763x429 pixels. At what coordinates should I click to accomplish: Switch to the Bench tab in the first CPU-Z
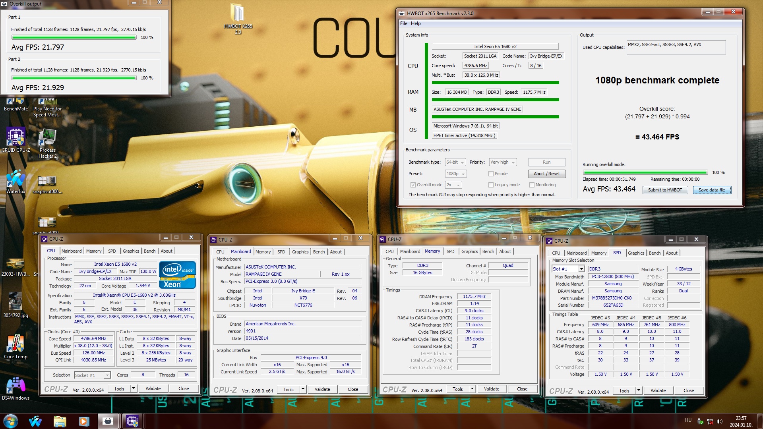149,251
